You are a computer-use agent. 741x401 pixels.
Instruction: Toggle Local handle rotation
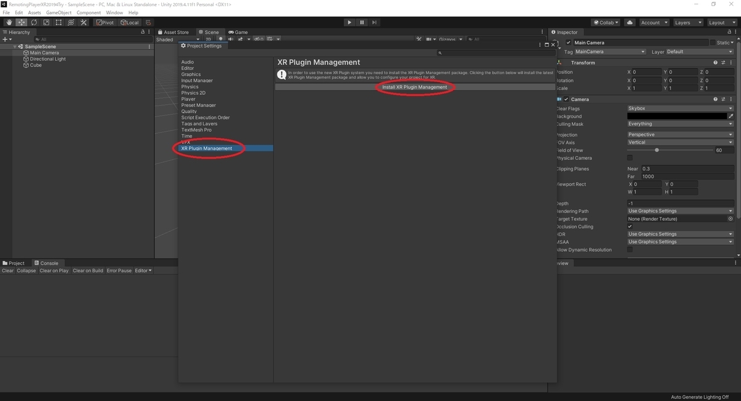[x=130, y=22]
